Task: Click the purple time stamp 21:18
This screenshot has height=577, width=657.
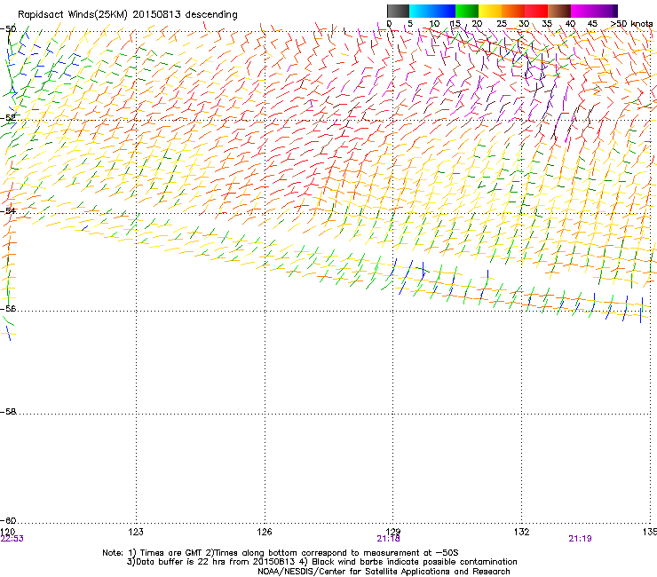Action: [388, 539]
